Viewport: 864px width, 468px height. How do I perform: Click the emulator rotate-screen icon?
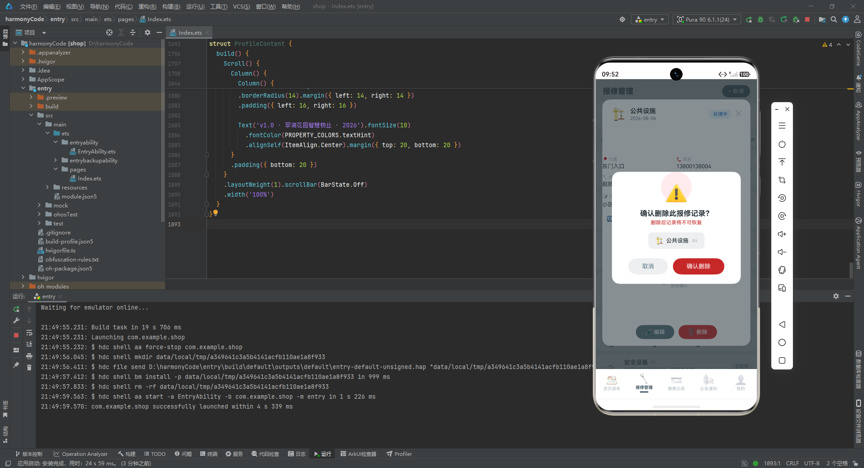coord(782,270)
